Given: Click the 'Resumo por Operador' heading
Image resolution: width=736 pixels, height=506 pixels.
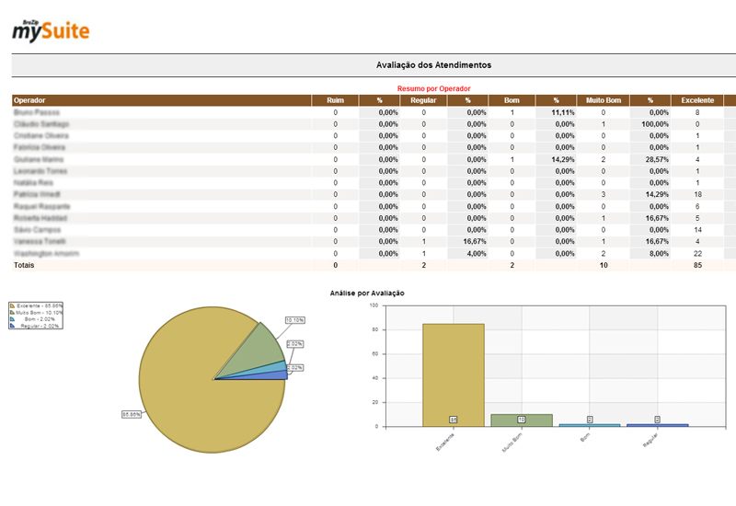Looking at the screenshot, I should pos(433,88).
